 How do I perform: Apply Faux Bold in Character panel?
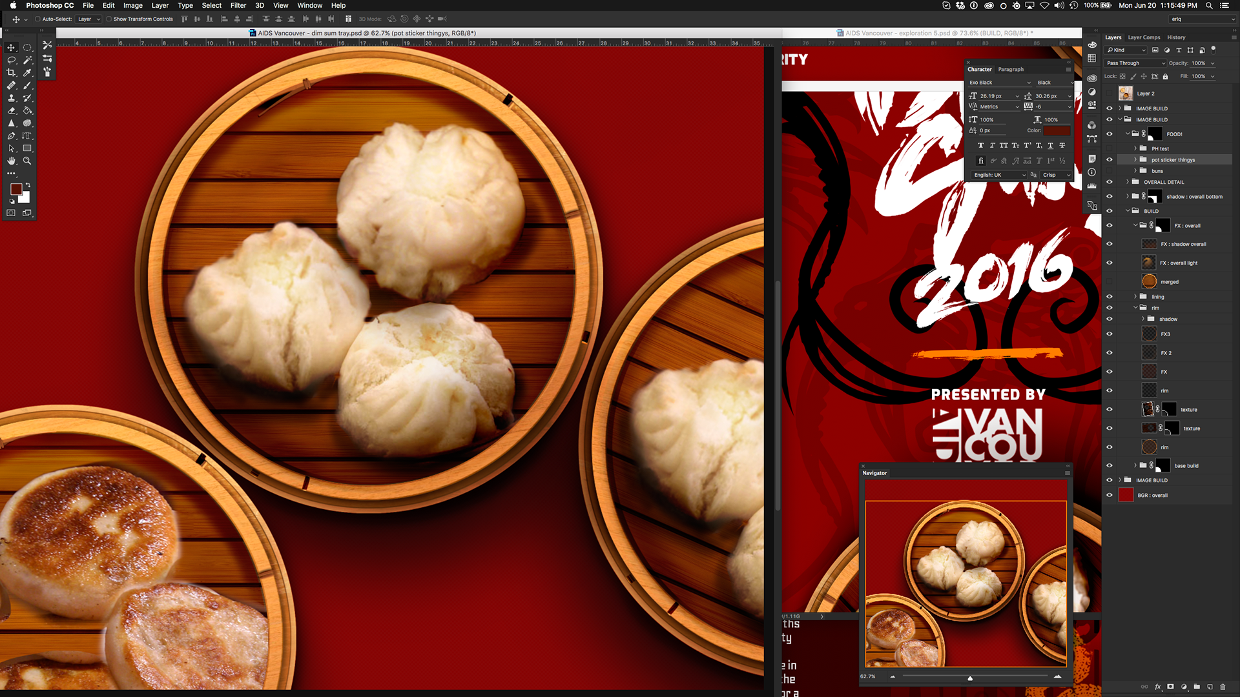pos(980,145)
